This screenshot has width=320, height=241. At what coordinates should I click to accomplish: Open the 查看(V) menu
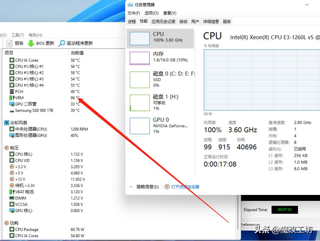[x=169, y=13]
